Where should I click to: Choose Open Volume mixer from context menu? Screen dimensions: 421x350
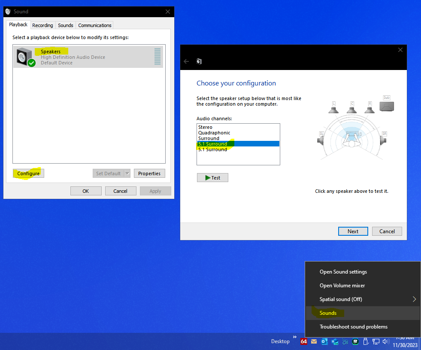(x=342, y=286)
